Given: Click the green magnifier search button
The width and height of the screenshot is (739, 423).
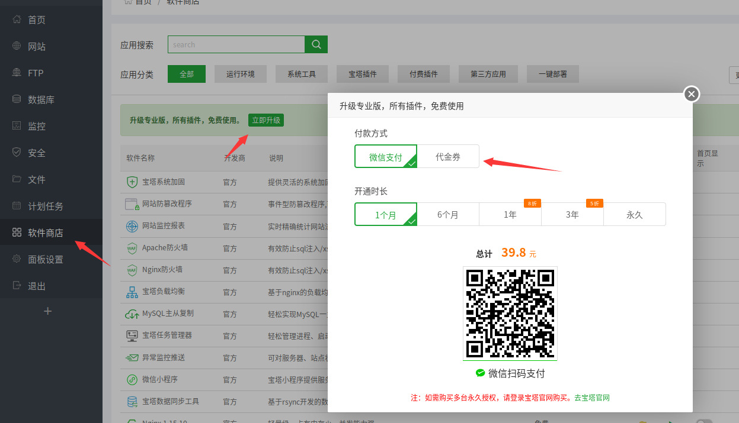Looking at the screenshot, I should click(316, 44).
